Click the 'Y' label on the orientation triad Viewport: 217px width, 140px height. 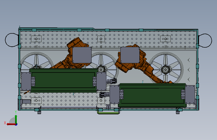tap(16, 112)
